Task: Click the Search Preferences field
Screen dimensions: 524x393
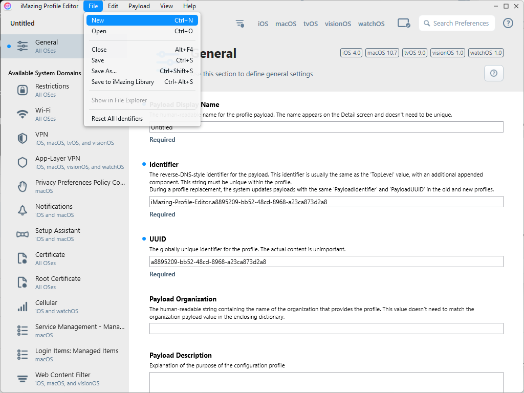Action: [x=457, y=23]
